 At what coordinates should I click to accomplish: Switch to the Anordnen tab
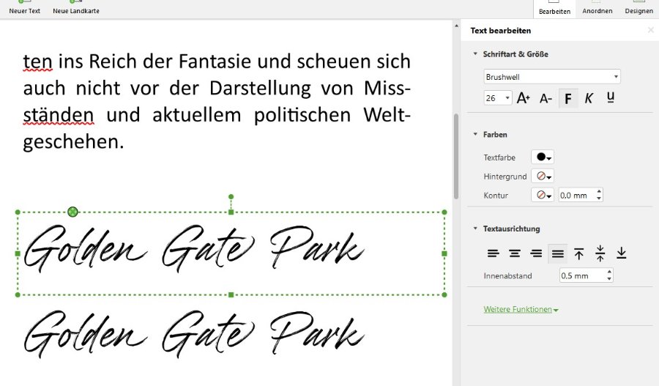[x=597, y=8]
